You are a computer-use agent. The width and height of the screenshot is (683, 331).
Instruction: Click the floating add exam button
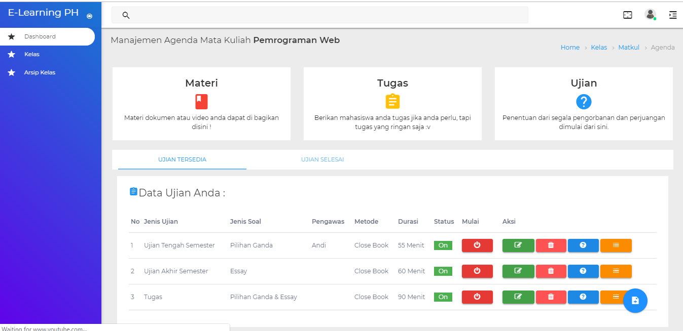tap(635, 301)
